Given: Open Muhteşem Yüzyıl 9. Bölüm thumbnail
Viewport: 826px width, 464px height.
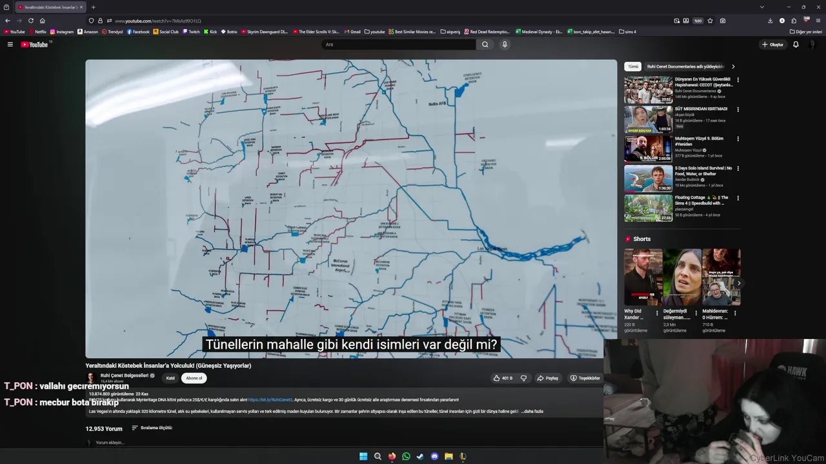Looking at the screenshot, I should click(648, 150).
